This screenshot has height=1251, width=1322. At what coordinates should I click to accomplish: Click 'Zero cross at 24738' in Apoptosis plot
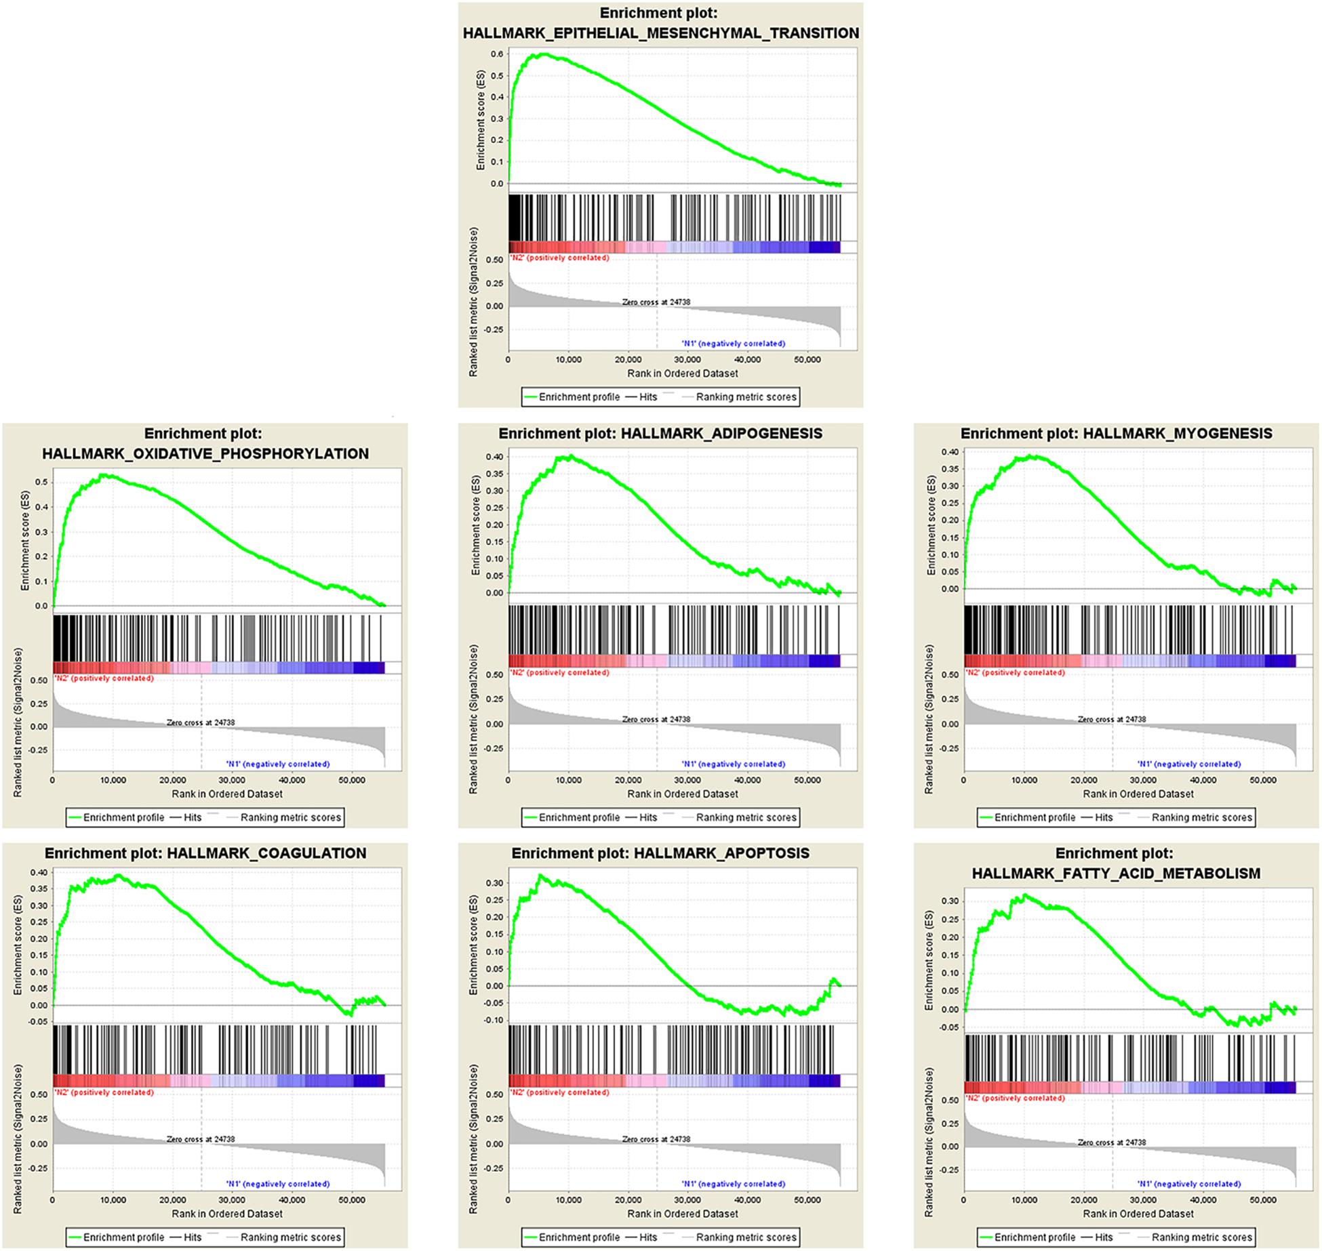point(656,1140)
